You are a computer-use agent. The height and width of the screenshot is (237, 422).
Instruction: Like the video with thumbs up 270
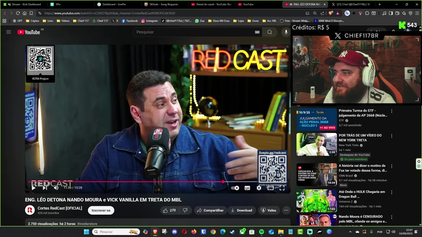(169, 210)
